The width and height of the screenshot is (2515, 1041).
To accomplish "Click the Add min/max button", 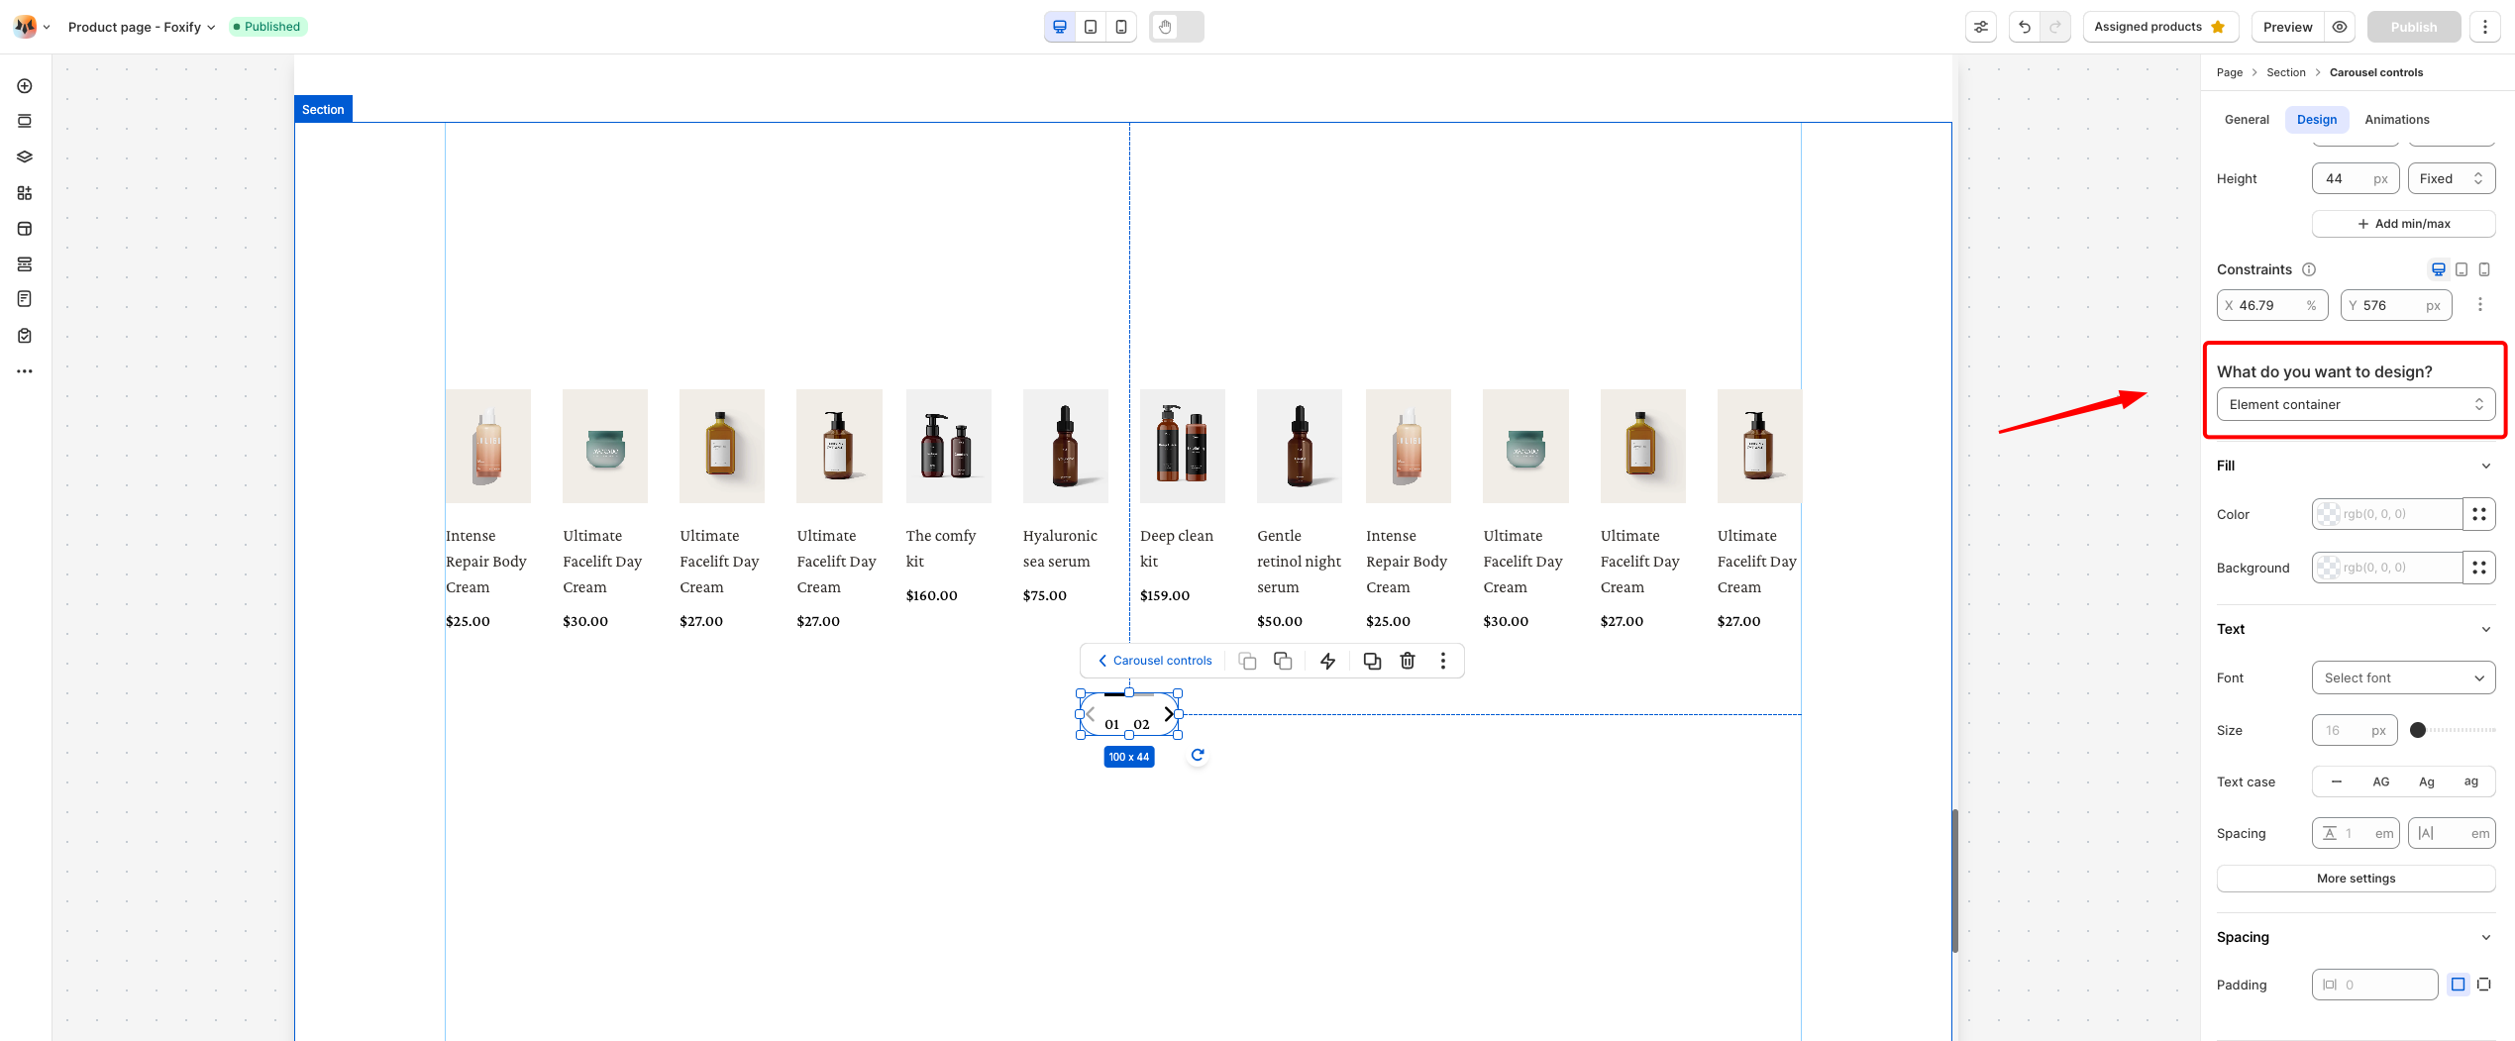I will pyautogui.click(x=2403, y=224).
